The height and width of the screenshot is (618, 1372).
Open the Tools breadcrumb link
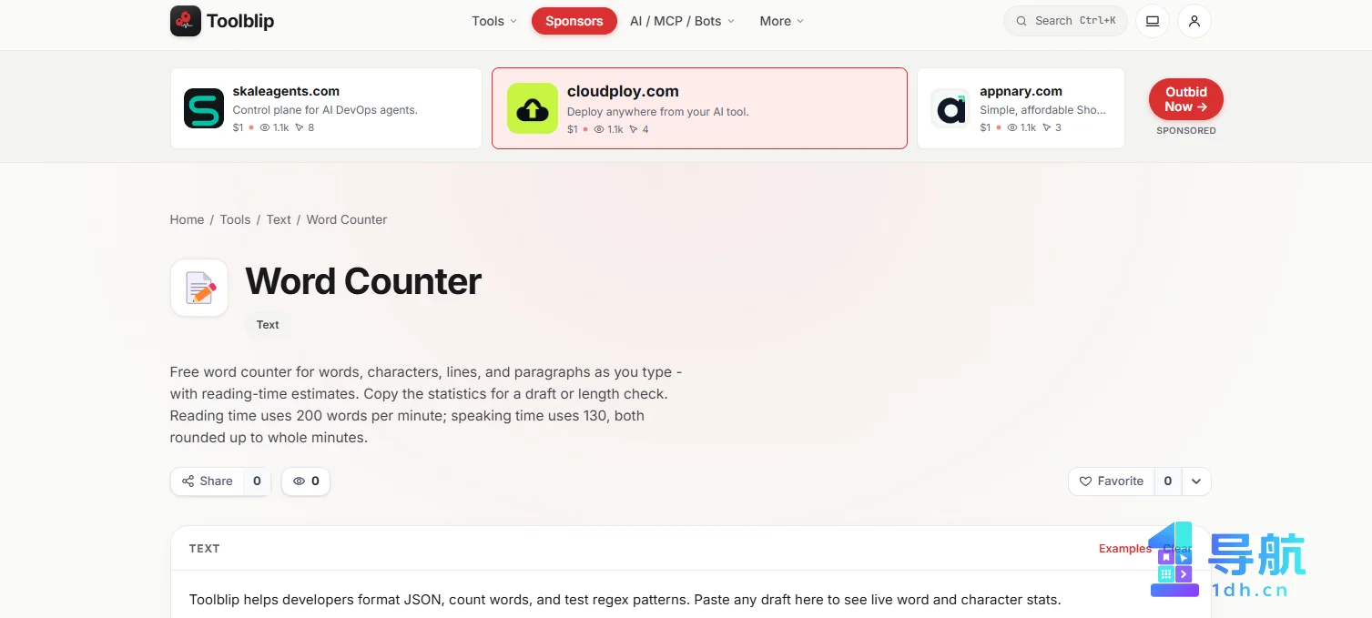(x=235, y=219)
